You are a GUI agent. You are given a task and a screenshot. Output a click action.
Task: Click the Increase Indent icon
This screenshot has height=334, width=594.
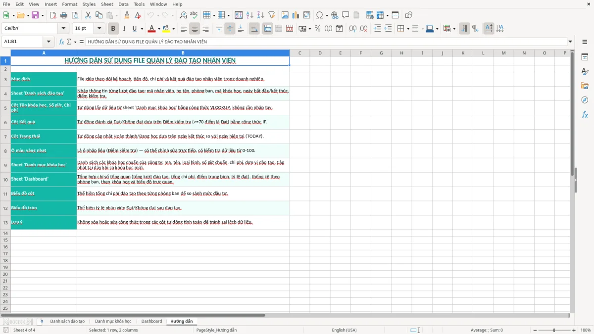377,29
